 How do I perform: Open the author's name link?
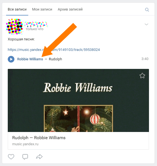pos(36,24)
